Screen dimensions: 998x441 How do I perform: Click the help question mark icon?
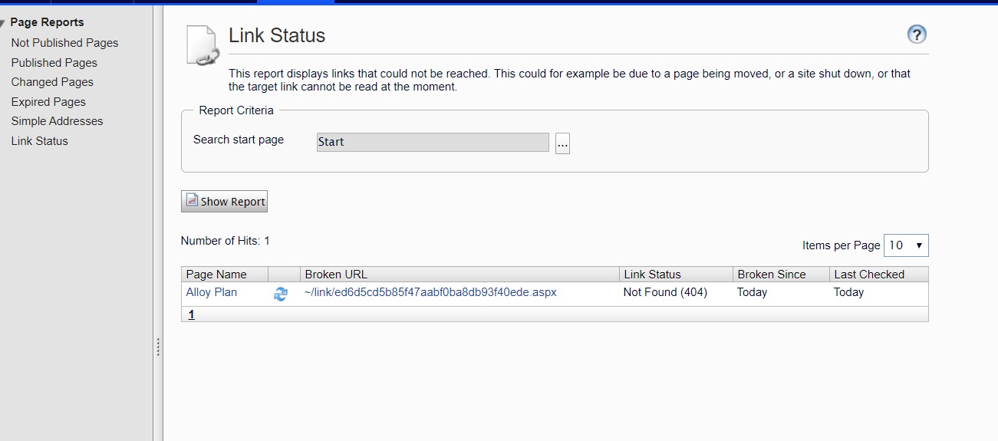917,35
